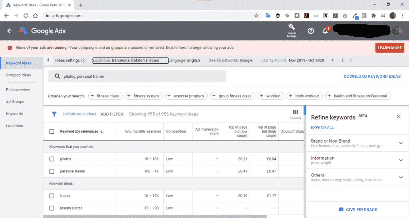Sort by keyword relevance arrow
Screen dimensions: 409x218
(102, 131)
